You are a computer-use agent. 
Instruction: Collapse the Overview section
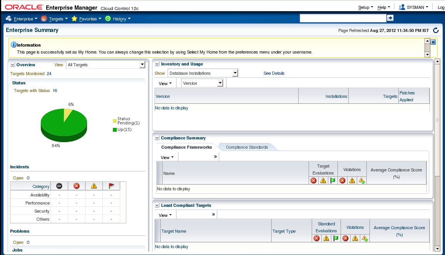tap(13, 65)
